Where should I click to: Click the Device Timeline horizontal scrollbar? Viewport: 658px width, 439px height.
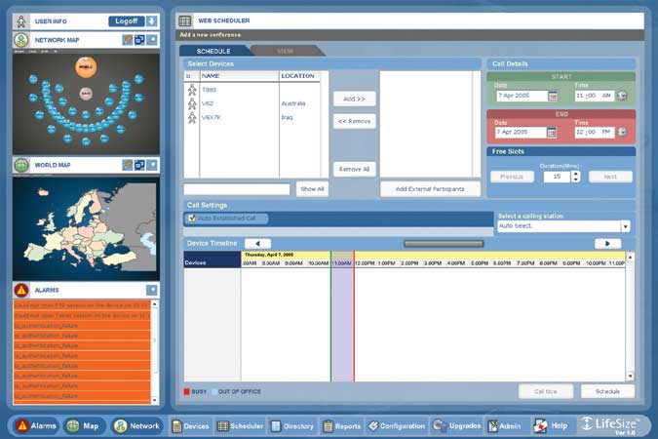[444, 243]
